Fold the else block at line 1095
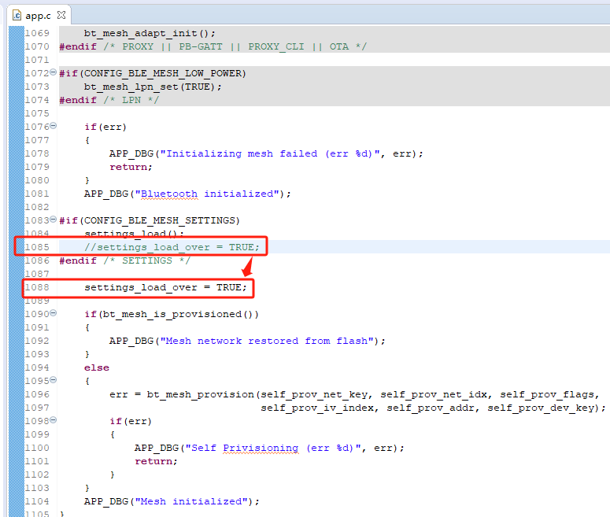 click(54, 381)
